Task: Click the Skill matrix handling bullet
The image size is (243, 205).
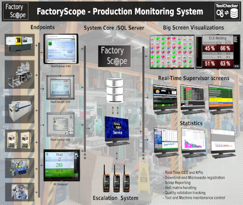Action: (179, 187)
